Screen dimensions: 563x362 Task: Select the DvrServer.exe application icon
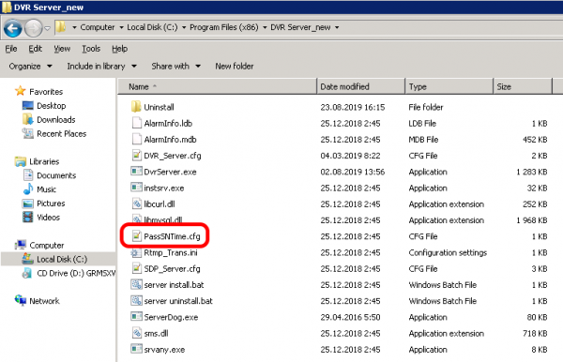pyautogui.click(x=136, y=172)
